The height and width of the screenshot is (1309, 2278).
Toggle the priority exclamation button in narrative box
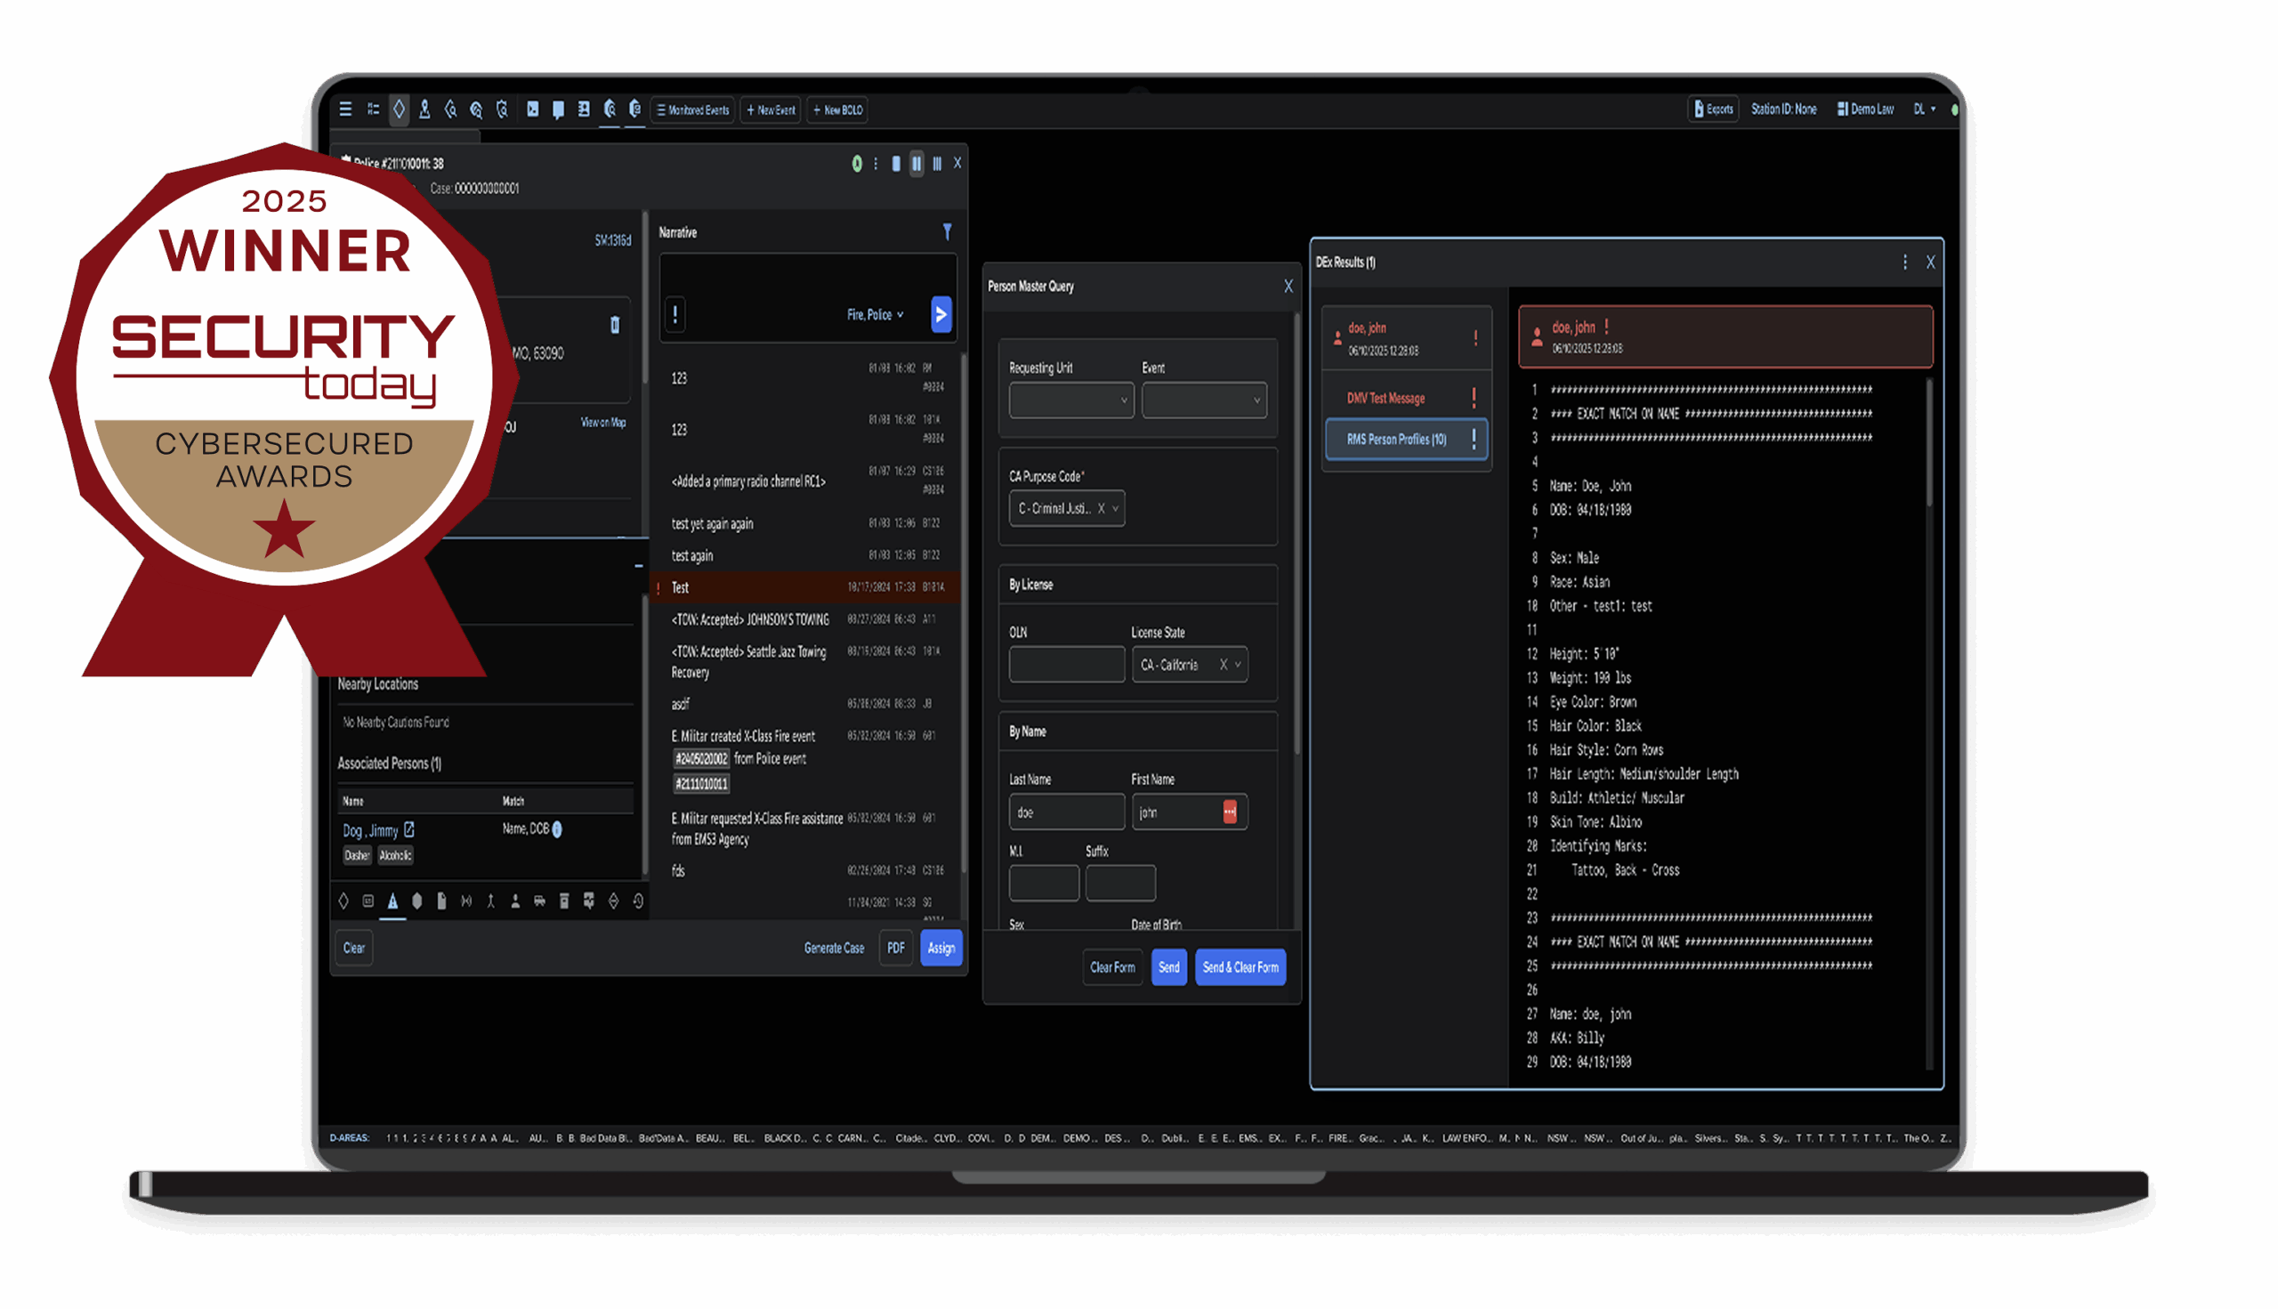[675, 315]
